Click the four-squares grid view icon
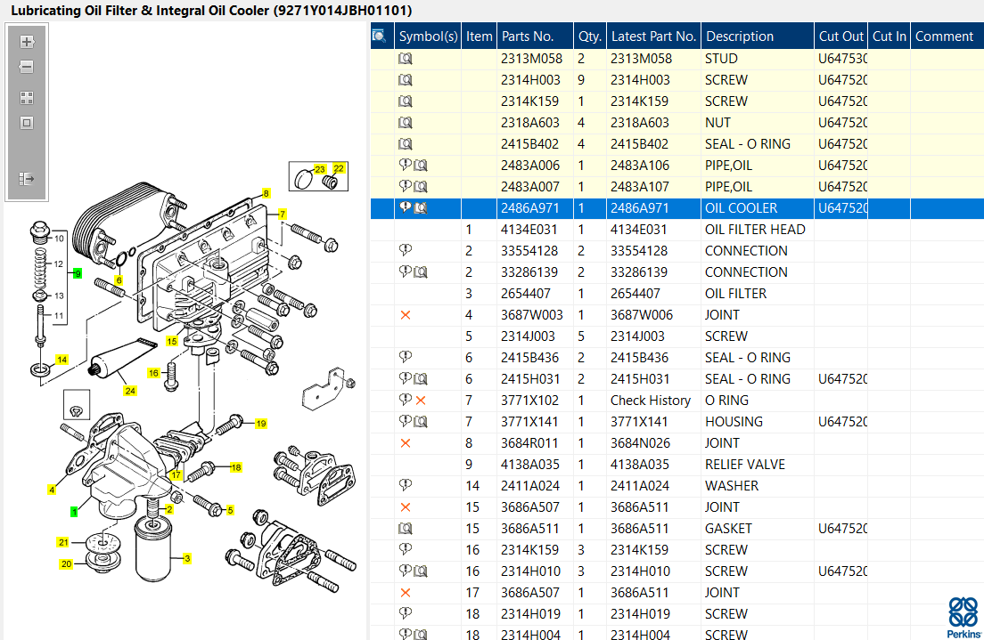The width and height of the screenshot is (984, 640). [x=27, y=98]
